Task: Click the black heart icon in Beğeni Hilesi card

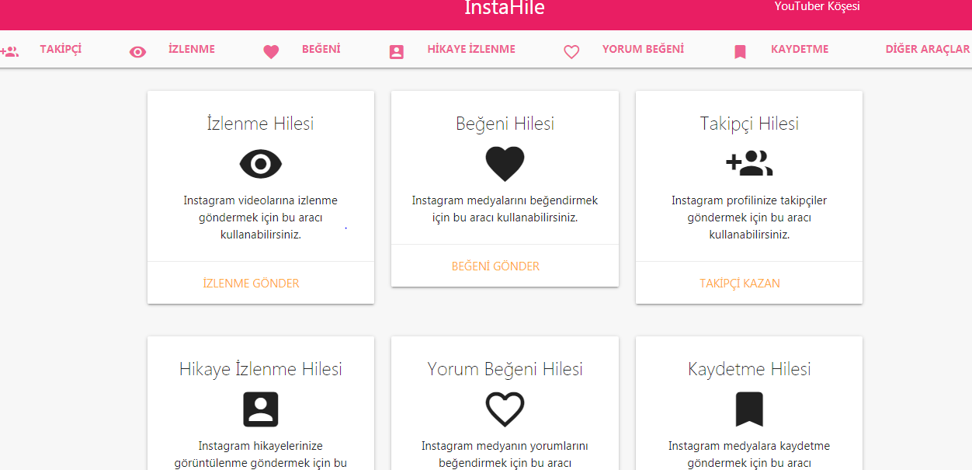Action: click(505, 164)
